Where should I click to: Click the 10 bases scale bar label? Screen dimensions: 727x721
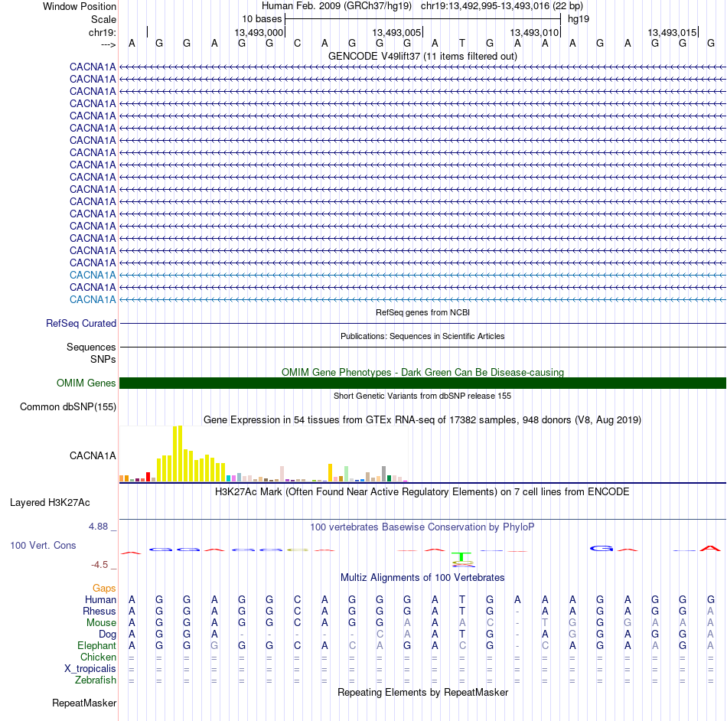[x=262, y=19]
